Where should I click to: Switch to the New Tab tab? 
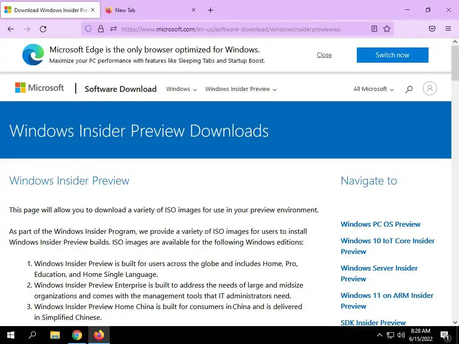151,10
